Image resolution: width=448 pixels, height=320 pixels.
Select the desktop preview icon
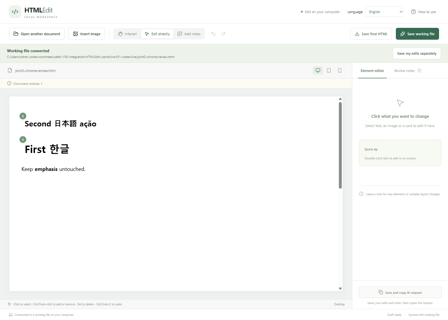tap(318, 70)
